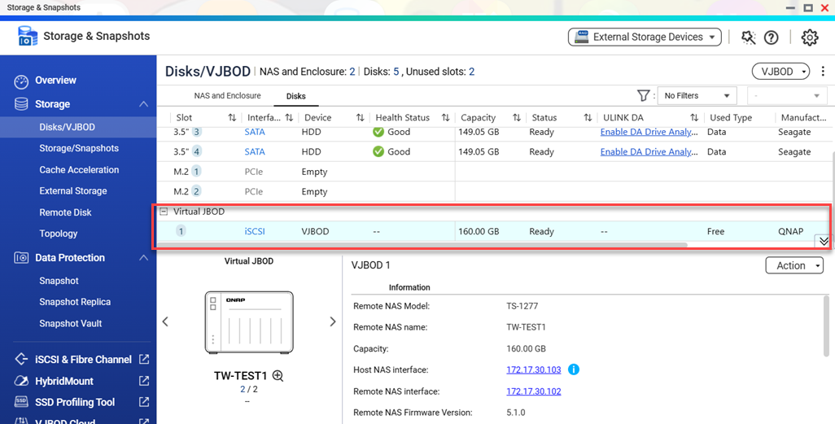Collapse the Virtual JBOD group
This screenshot has width=835, height=424.
[164, 212]
